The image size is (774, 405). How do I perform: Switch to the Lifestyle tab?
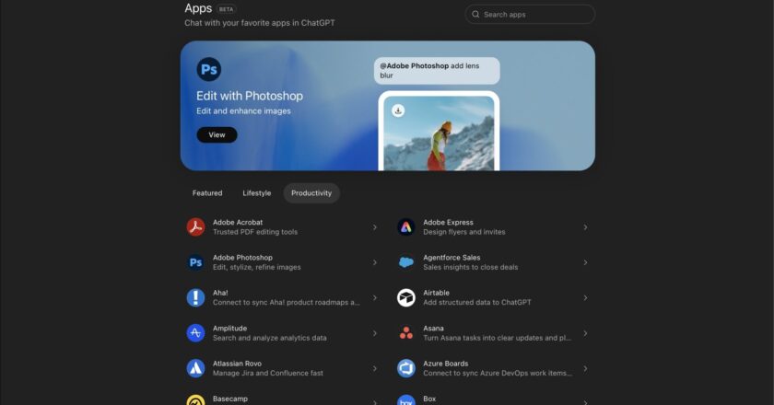257,193
